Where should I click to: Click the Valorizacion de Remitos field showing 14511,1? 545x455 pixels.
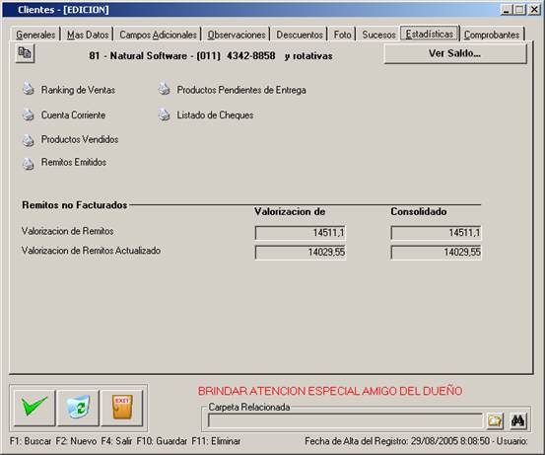[301, 233]
